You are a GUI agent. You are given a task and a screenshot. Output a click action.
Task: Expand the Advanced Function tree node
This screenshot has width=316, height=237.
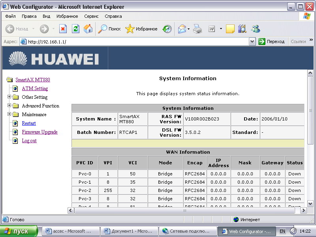(x=9, y=105)
